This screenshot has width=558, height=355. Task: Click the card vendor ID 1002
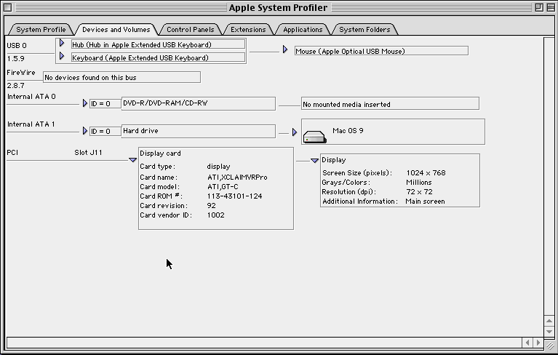coord(215,215)
